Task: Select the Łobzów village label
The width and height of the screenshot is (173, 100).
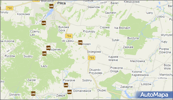Action: coord(146,84)
